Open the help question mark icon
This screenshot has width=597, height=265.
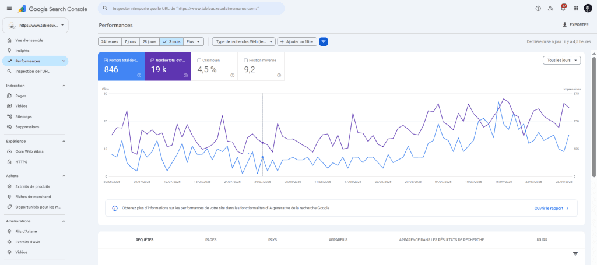538,8
